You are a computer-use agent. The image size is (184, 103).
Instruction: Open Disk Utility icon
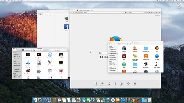coord(39,71)
